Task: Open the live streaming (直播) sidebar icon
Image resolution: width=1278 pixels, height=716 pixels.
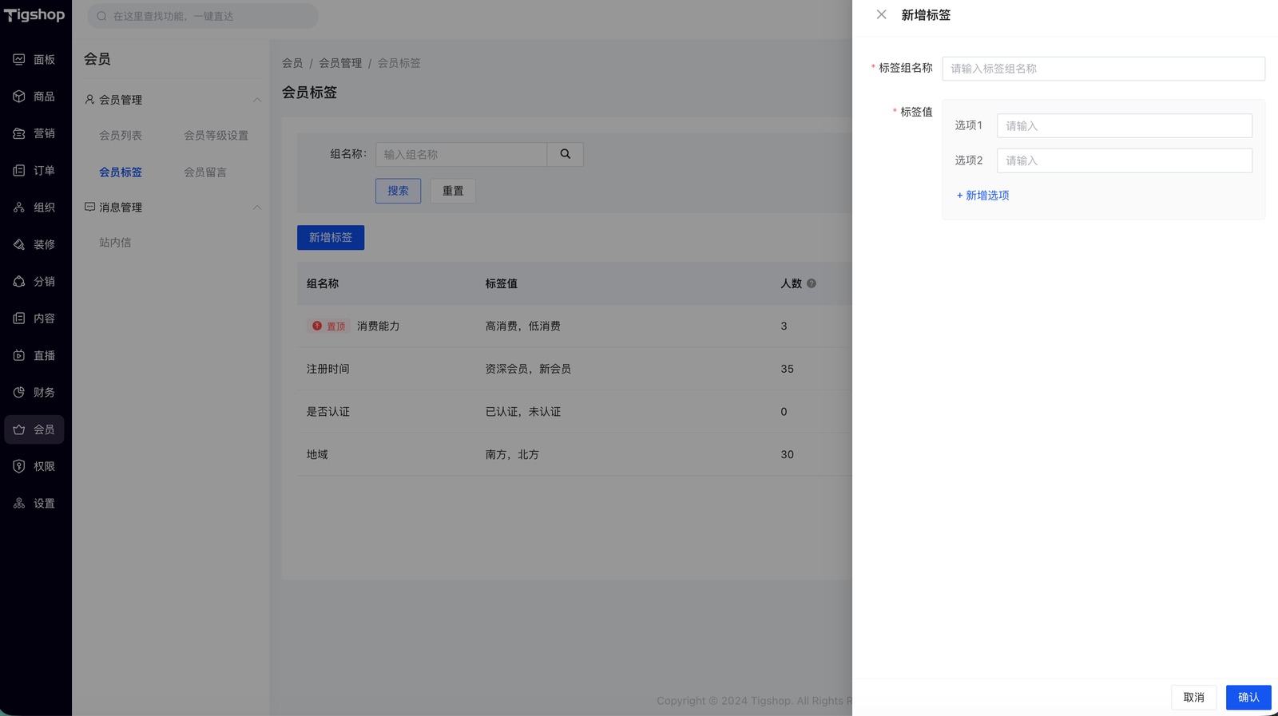Action: click(x=19, y=355)
